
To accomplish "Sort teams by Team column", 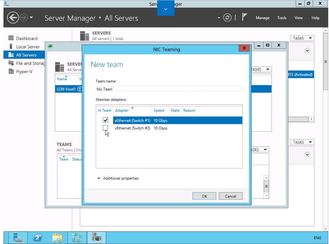I will point(64,159).
